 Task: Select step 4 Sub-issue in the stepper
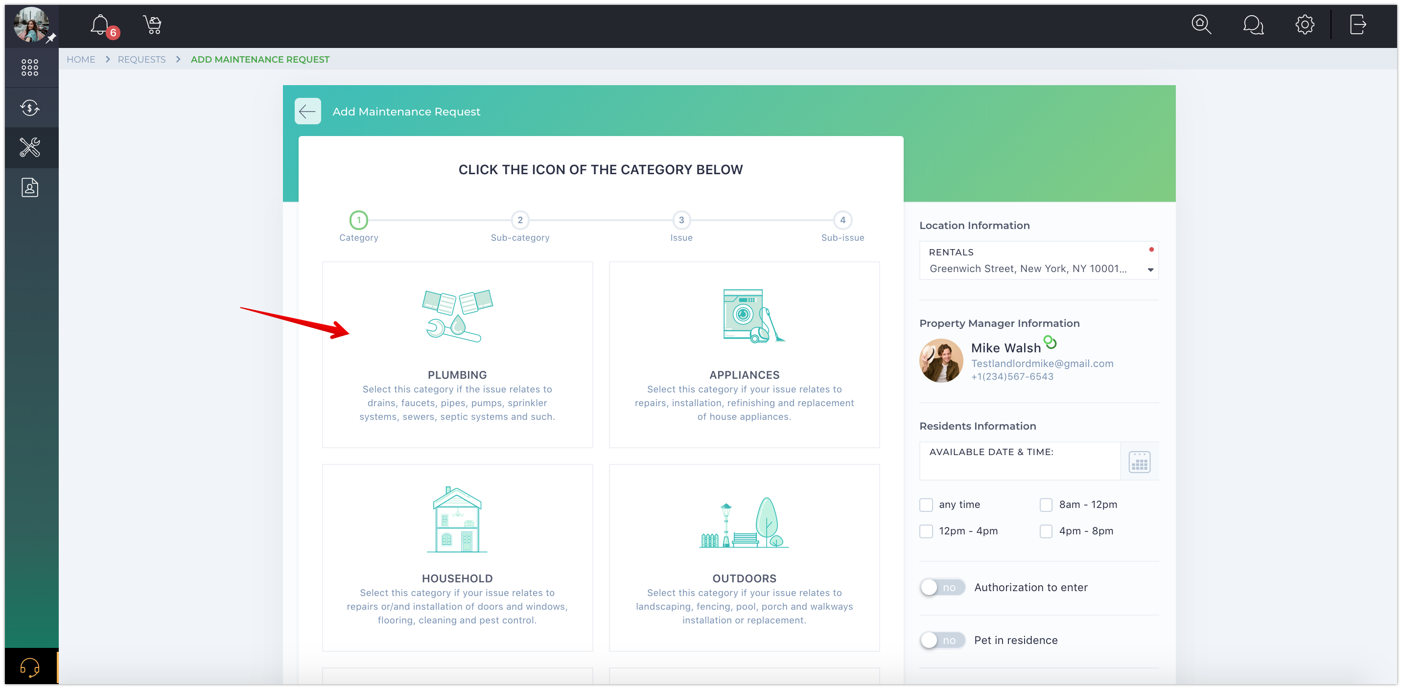point(842,220)
